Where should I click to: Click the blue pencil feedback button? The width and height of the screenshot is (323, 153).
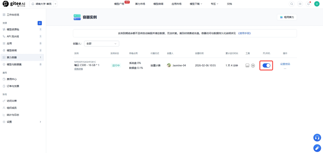pyautogui.click(x=317, y=148)
